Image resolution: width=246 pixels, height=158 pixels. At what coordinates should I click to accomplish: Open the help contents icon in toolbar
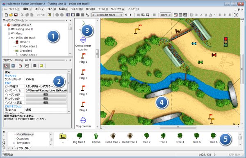(x=50, y=15)
